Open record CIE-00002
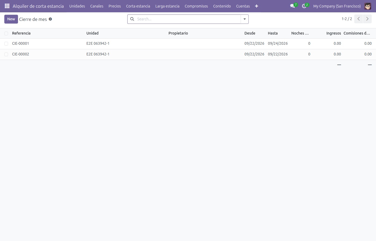Viewport: 376px width, 241px height. pyautogui.click(x=20, y=54)
